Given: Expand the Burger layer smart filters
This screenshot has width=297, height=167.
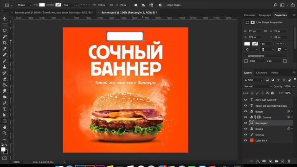Looking at the screenshot, I should click(x=292, y=111).
